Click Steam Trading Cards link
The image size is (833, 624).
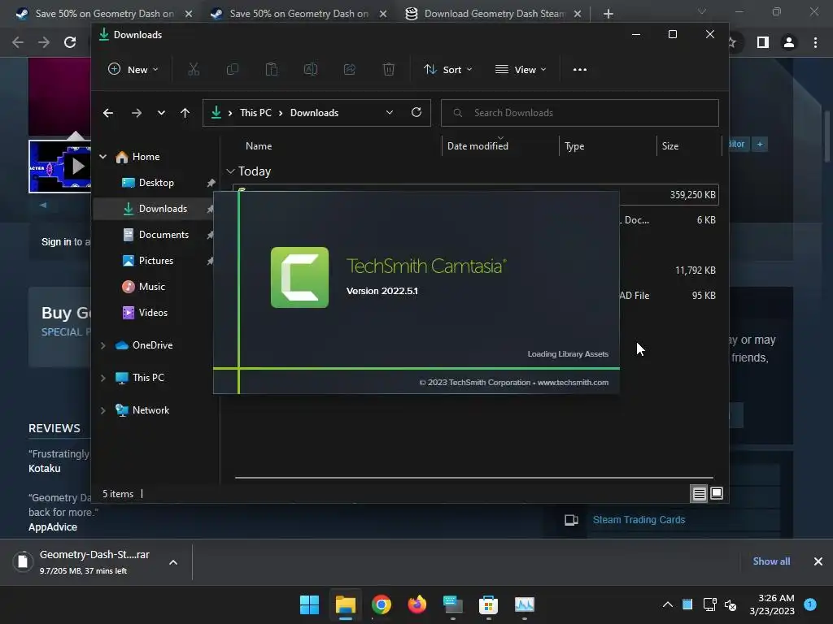tap(639, 520)
